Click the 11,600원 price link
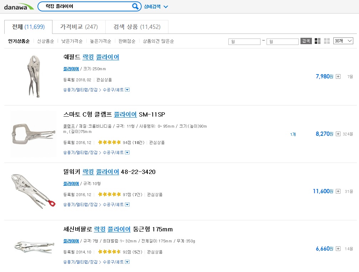 (323, 191)
